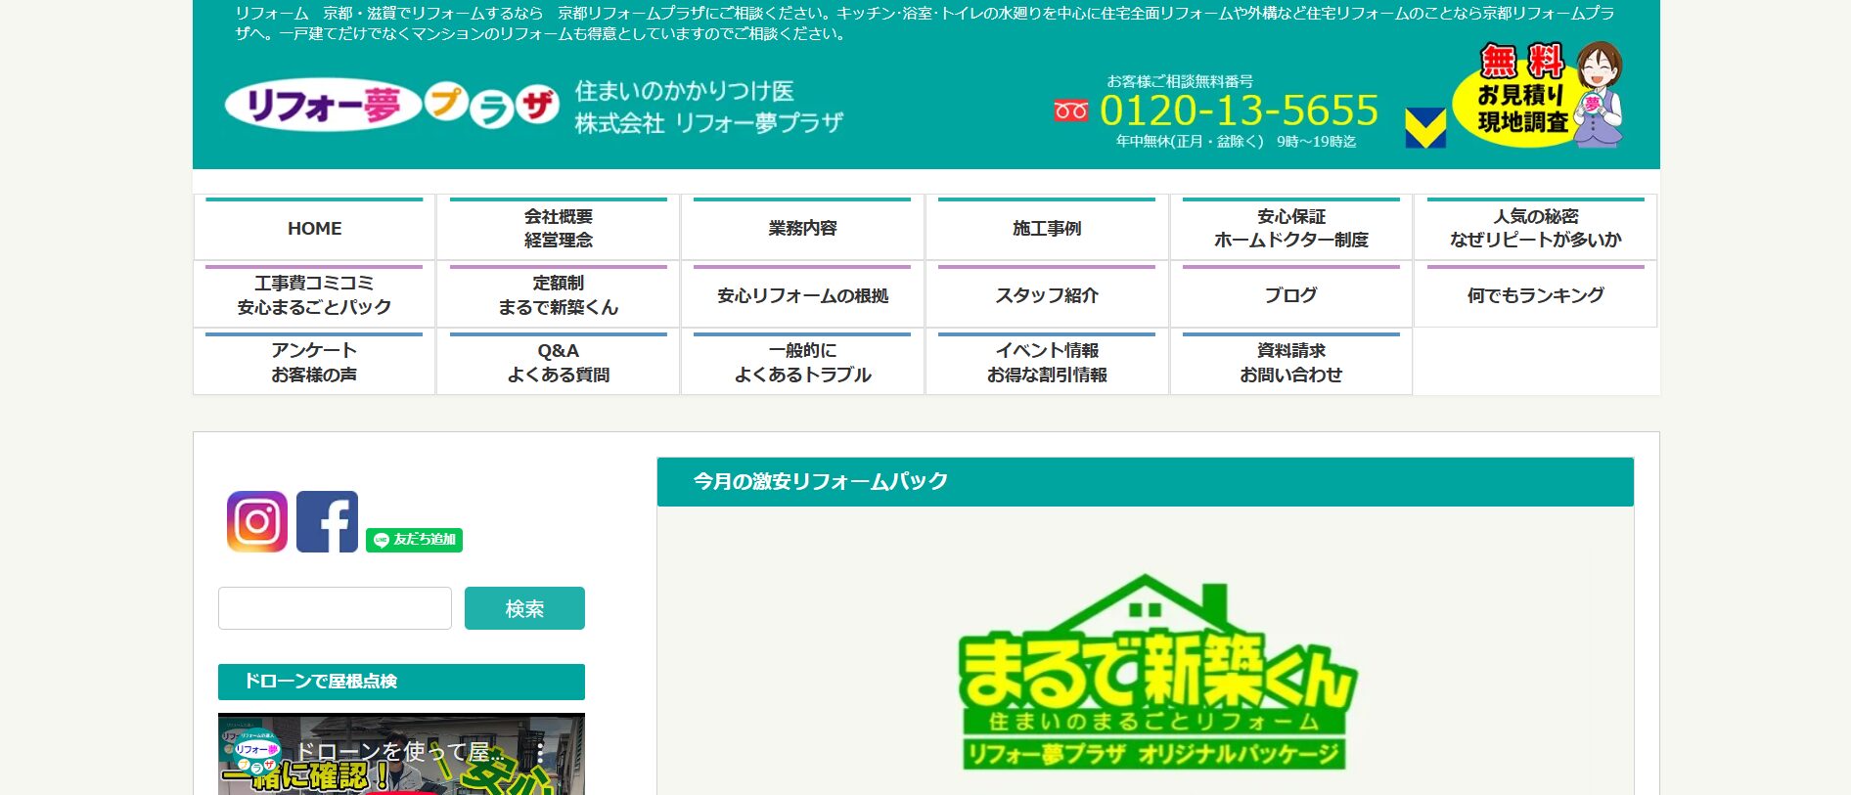This screenshot has height=795, width=1851.
Task: Click the 0120-13-5655 phone number
Action: point(1238,110)
